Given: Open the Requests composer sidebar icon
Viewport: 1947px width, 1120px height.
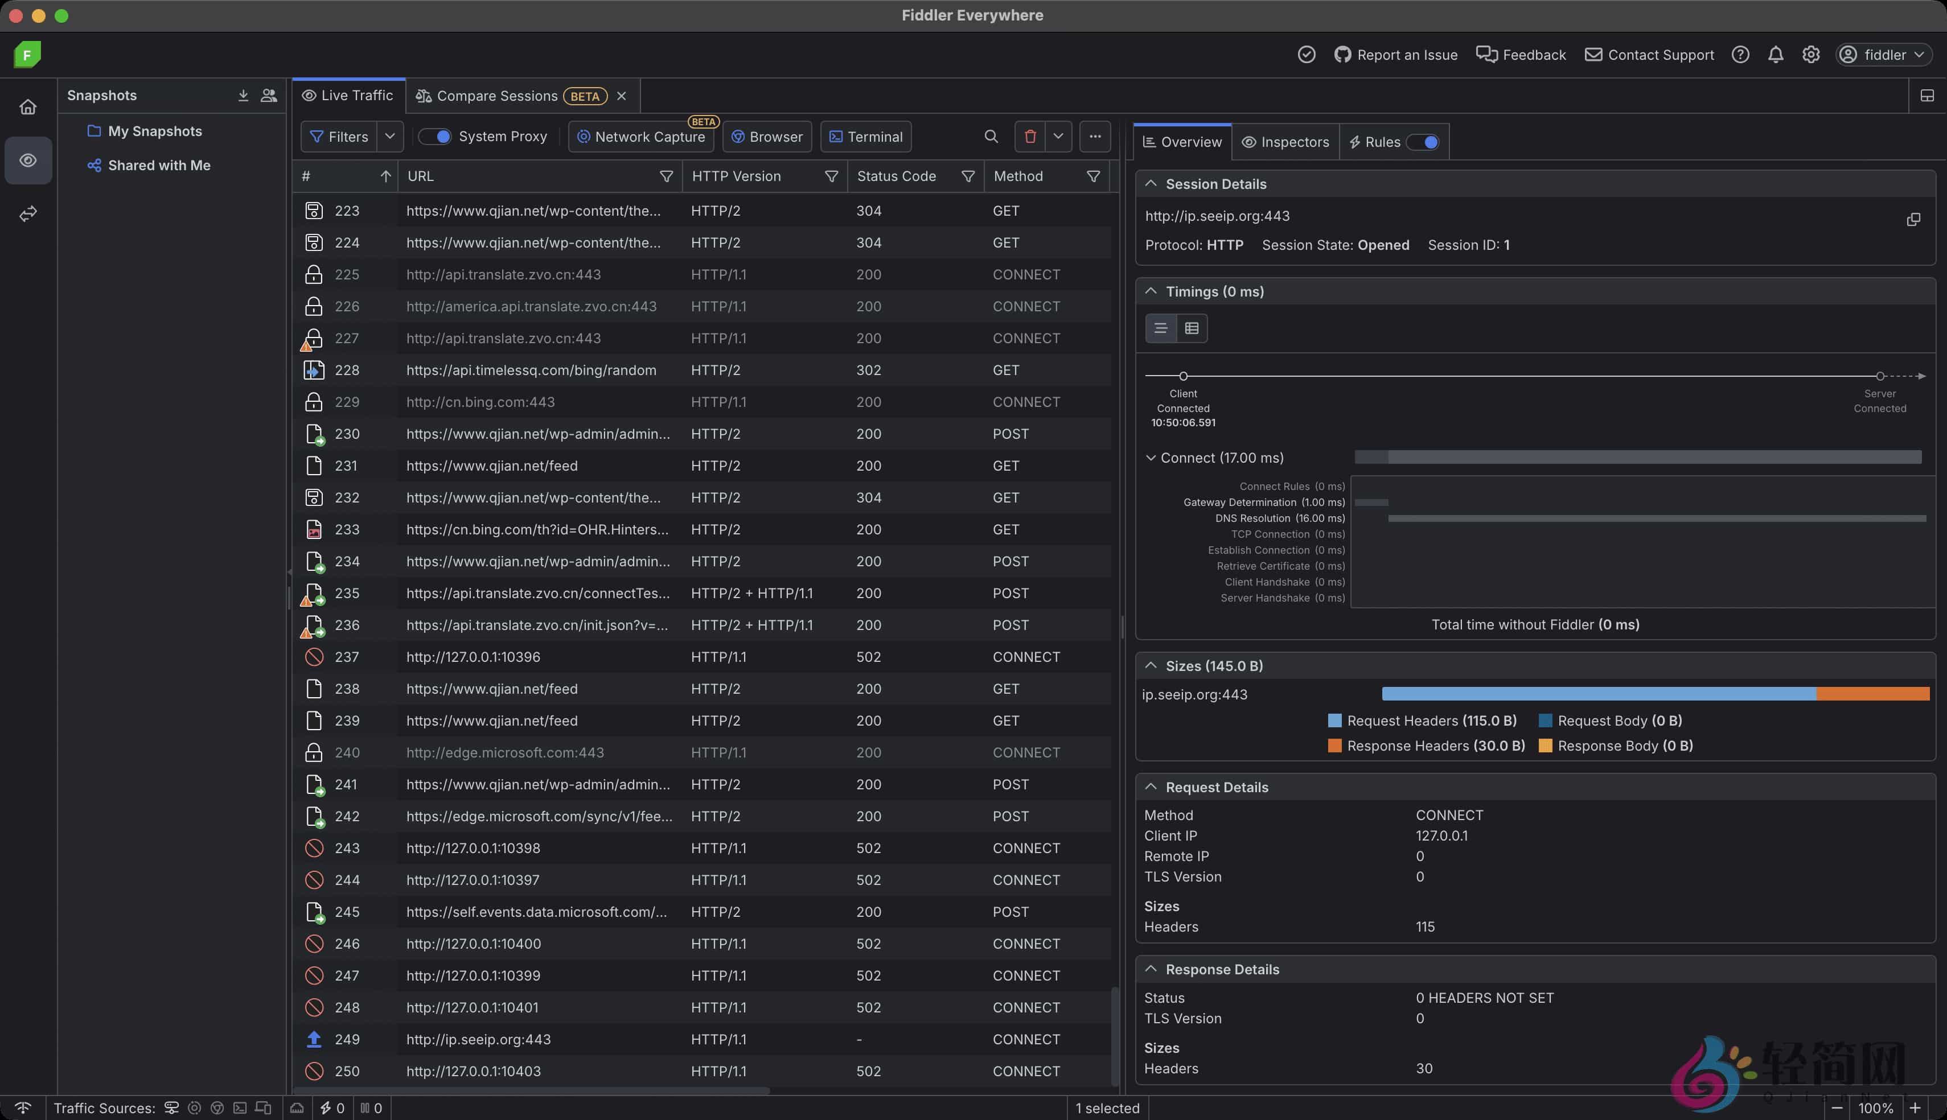Looking at the screenshot, I should (28, 213).
